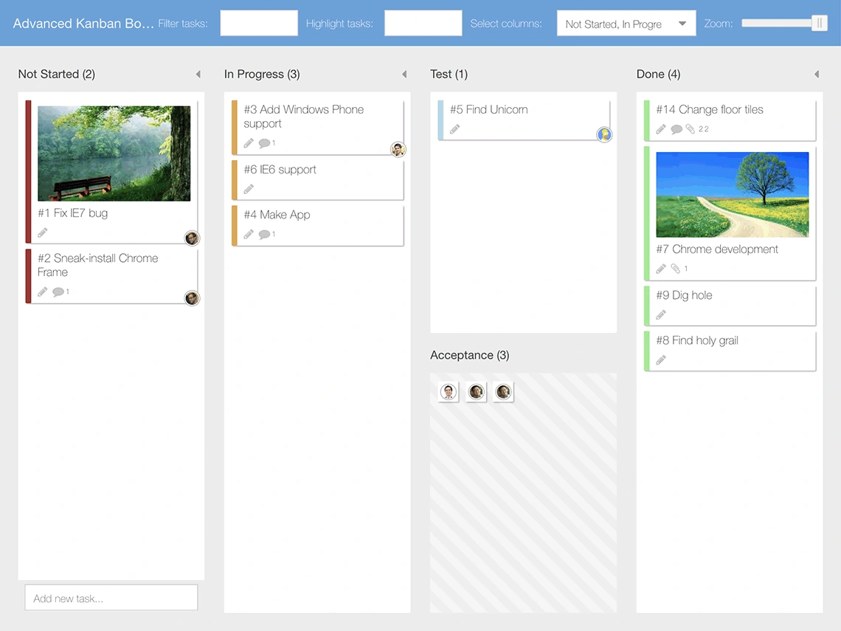The image size is (841, 631).
Task: Select card title #5 Find Unicorn
Action: [488, 109]
